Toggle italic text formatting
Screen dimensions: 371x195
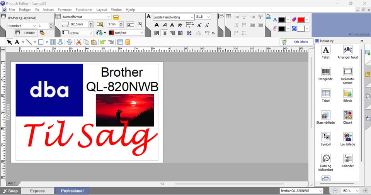(165, 25)
